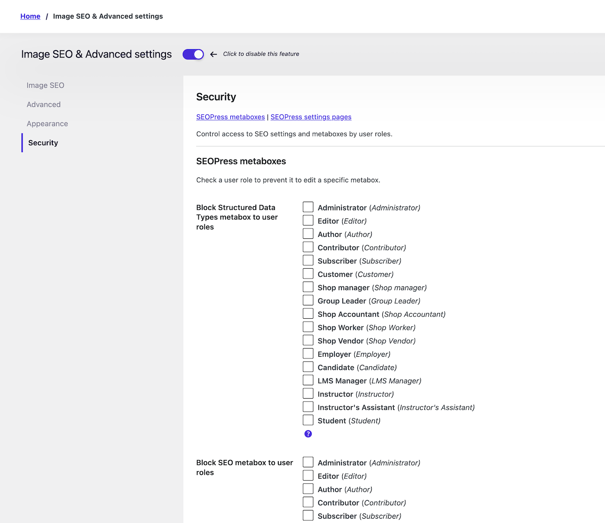Screen dimensions: 605x523
Task: Check Contributor under Block Structured Data Types
Action: point(308,247)
